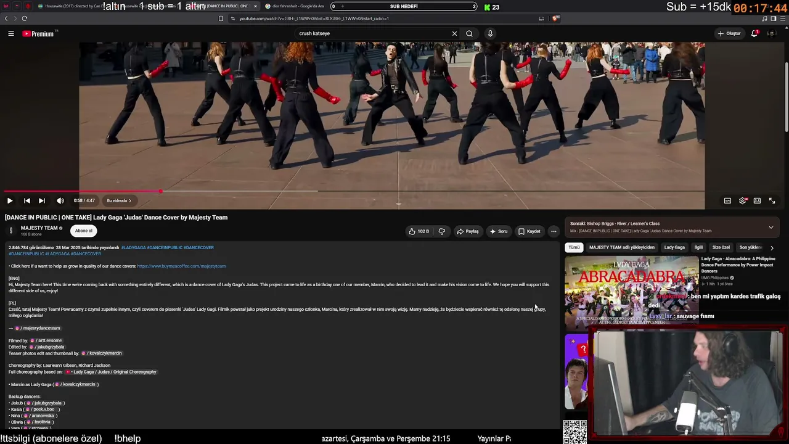The image size is (789, 444).
Task: Open the 'Bu videoda' chapters chip
Action: pos(119,200)
